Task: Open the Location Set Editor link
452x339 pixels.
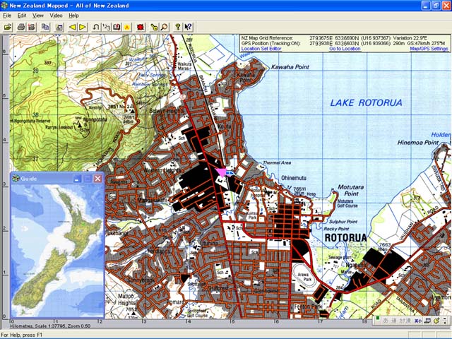Action: tap(261, 49)
